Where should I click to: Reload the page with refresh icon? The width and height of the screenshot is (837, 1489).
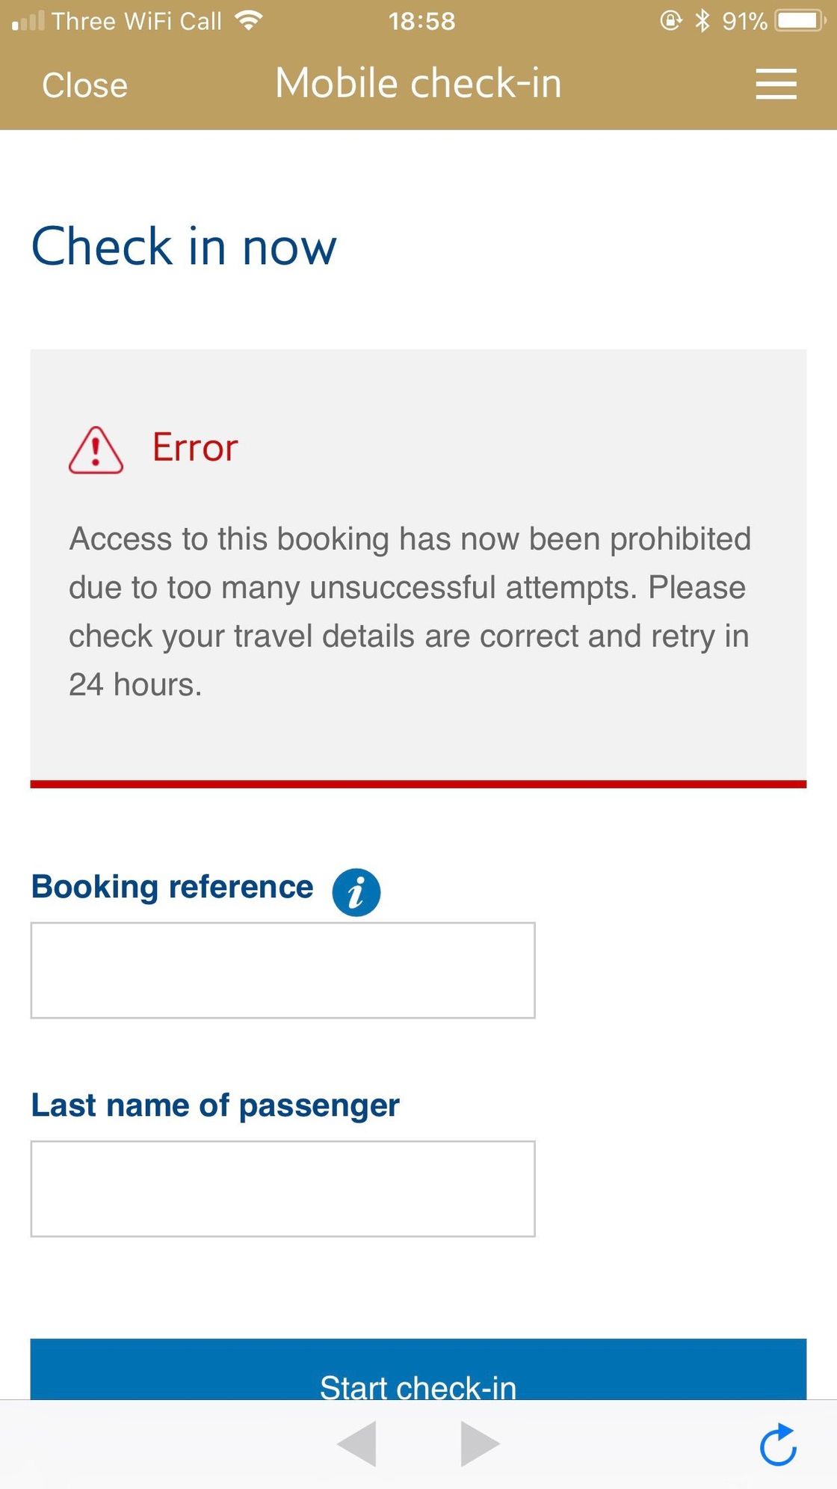[778, 1444]
